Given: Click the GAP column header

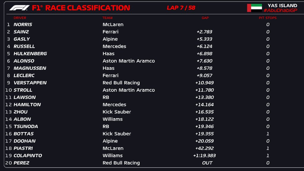Looking at the screenshot, I should 205,18.
